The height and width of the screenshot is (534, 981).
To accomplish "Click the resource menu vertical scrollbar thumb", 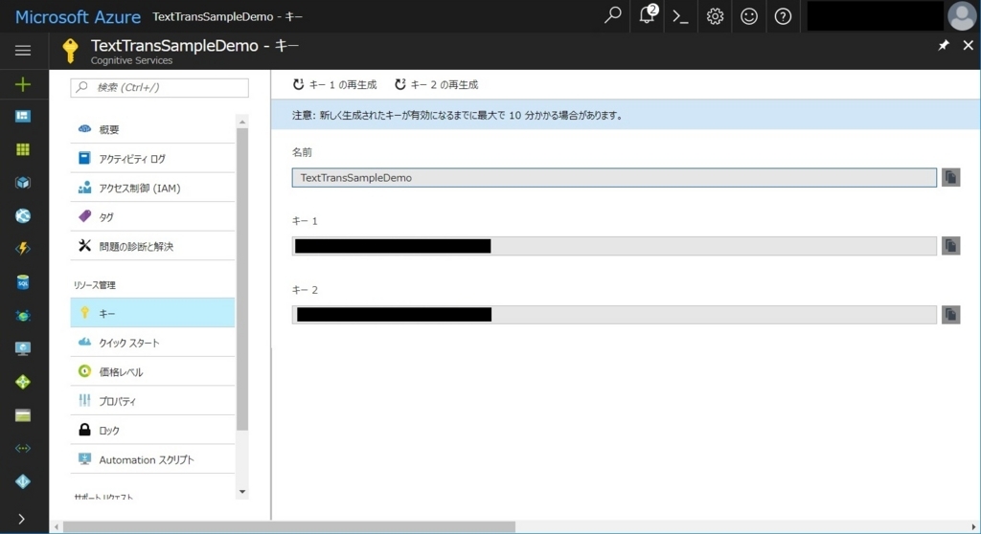I will pyautogui.click(x=242, y=278).
